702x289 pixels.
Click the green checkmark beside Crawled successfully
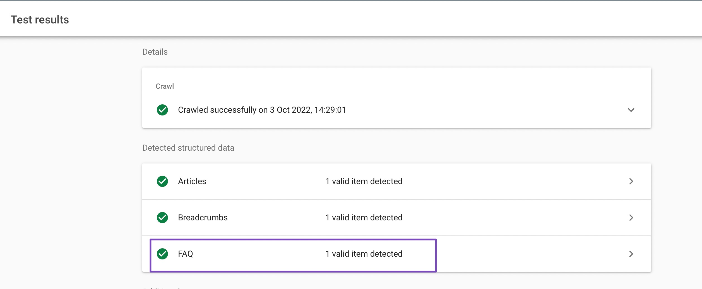click(x=162, y=110)
